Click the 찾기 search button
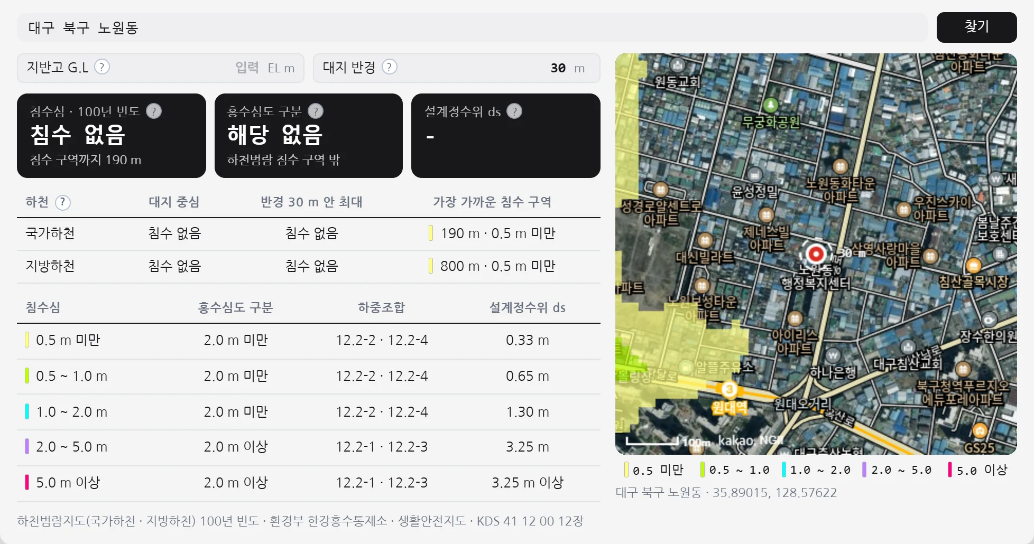The image size is (1034, 544). click(x=976, y=27)
